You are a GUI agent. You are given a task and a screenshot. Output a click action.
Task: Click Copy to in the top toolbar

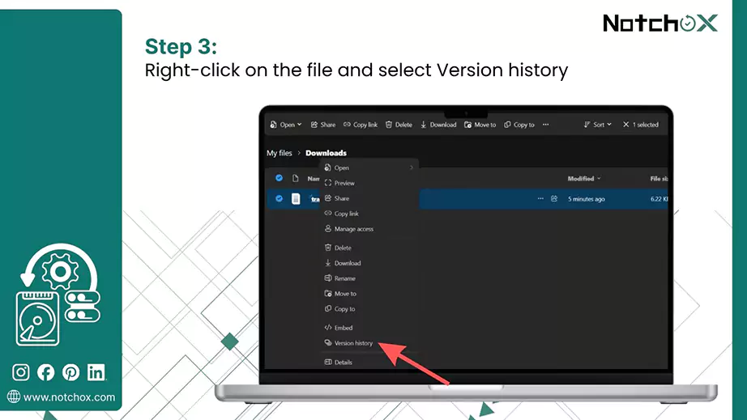519,125
